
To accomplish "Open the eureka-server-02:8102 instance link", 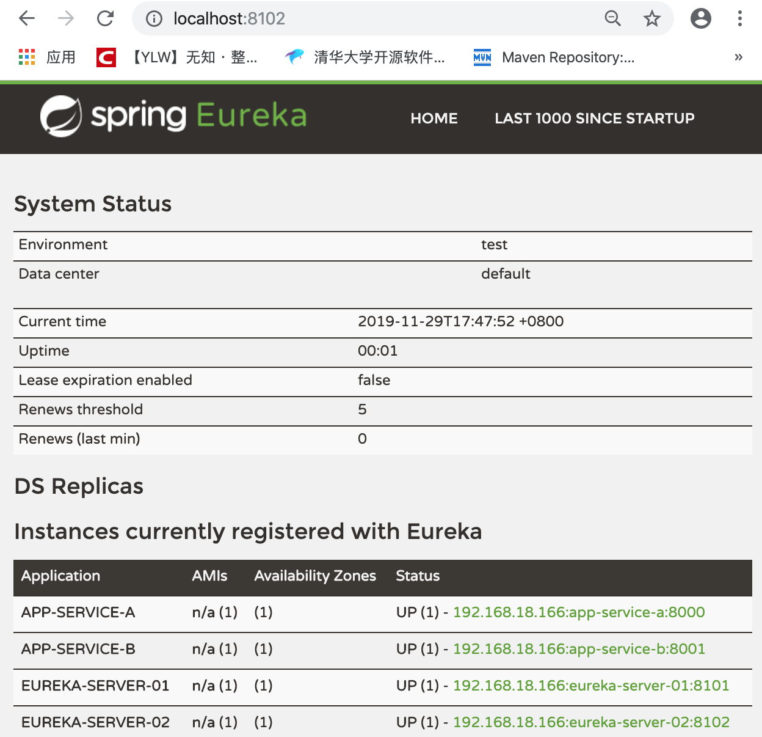I will [x=591, y=722].
